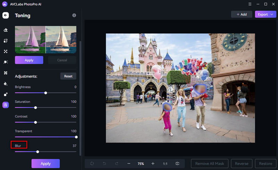Click the AVCLabs PhotoPro AI logo
This screenshot has width=278, height=170.
coord(5,4)
